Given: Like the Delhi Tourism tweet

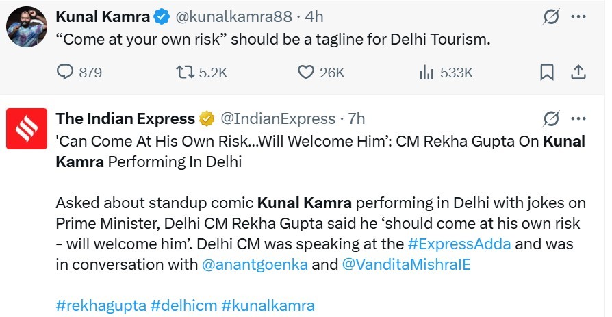Looking at the screenshot, I should pyautogui.click(x=307, y=72).
